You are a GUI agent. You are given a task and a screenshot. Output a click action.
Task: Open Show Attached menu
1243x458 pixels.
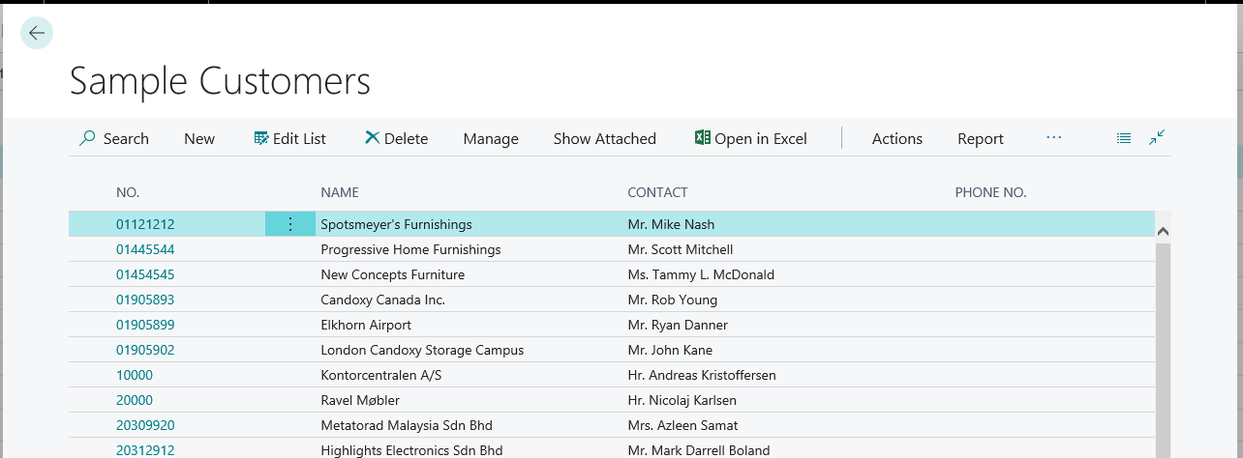(605, 138)
